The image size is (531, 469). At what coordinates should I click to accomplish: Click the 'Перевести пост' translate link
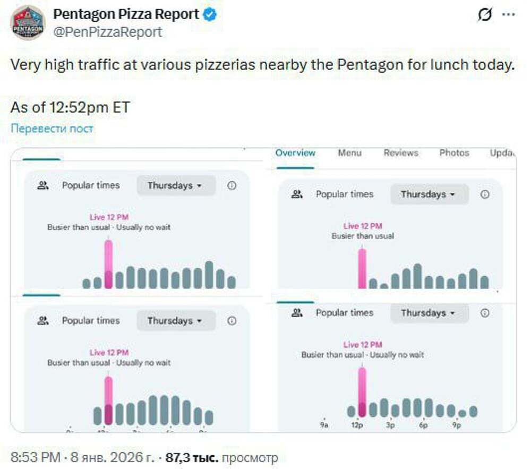click(52, 129)
